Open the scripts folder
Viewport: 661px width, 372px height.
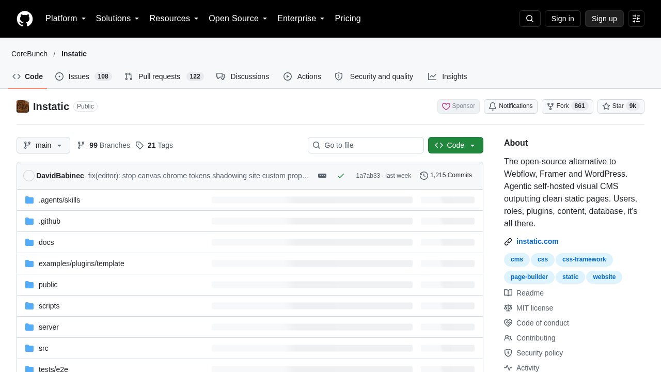(49, 306)
